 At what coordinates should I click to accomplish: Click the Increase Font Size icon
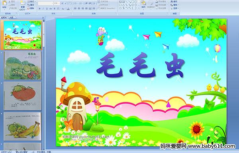[x=63, y=3]
